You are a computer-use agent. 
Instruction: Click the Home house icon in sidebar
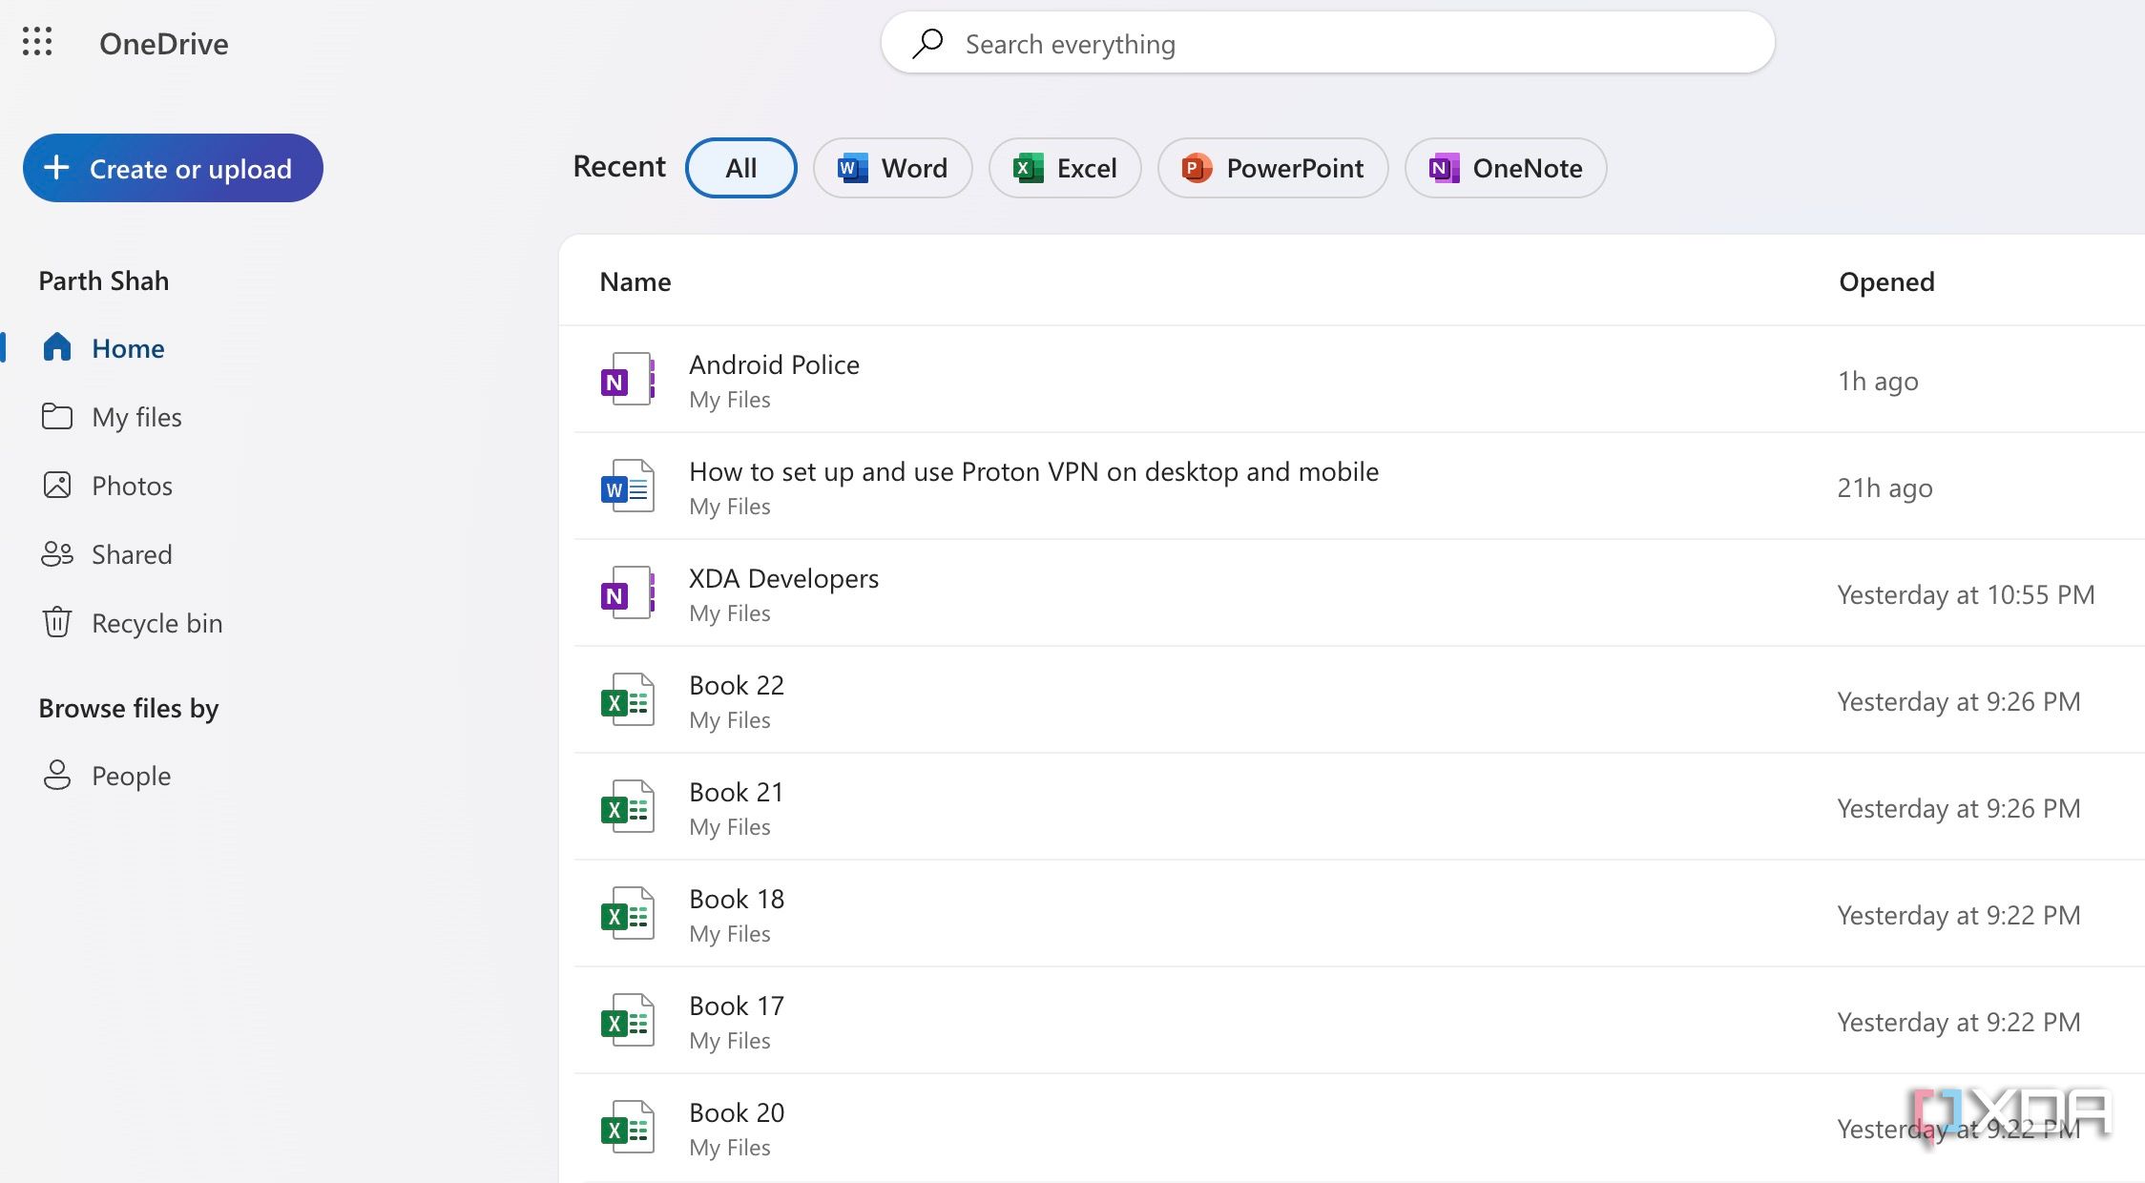pyautogui.click(x=57, y=347)
